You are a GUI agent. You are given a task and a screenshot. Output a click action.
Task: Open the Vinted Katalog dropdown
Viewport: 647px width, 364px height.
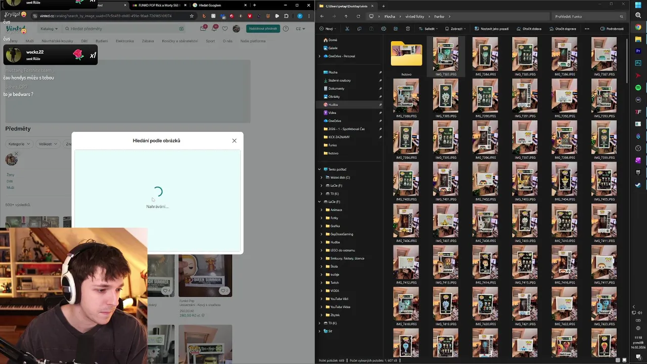pyautogui.click(x=49, y=29)
